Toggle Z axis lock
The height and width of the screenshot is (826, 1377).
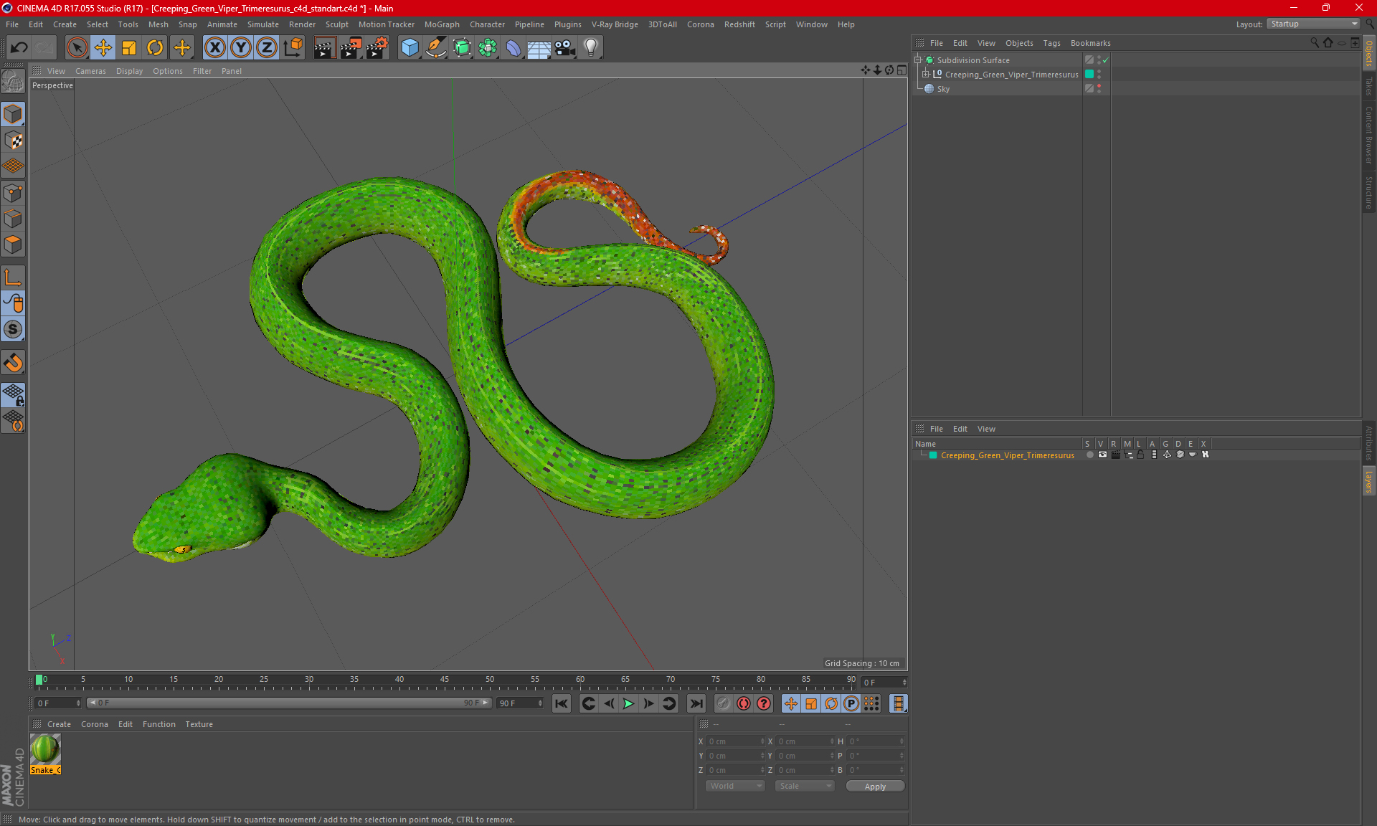click(267, 48)
